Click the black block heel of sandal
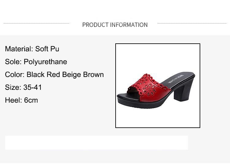 (x=182, y=92)
